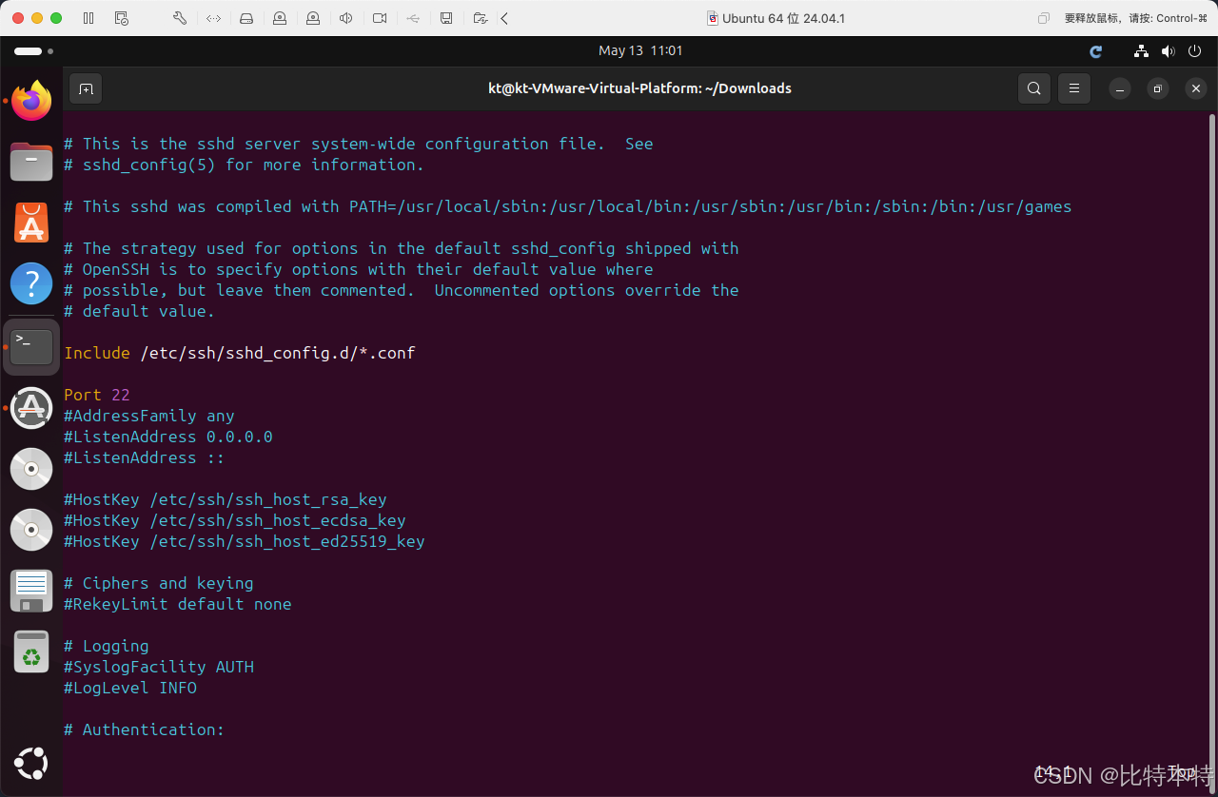
Task: Click the sound card speaker icon in VMware toolbar
Action: (x=346, y=18)
